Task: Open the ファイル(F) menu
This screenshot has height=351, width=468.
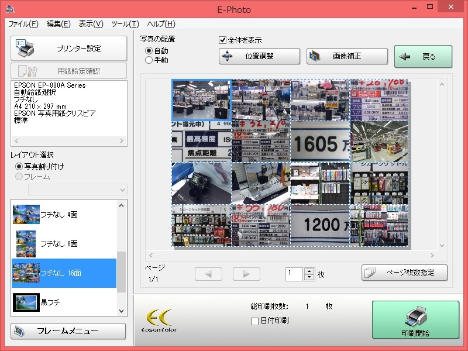Action: [23, 24]
